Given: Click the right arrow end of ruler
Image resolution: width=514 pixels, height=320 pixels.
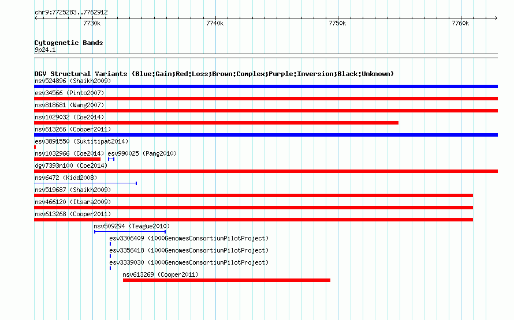Looking at the screenshot, I should 496,18.
